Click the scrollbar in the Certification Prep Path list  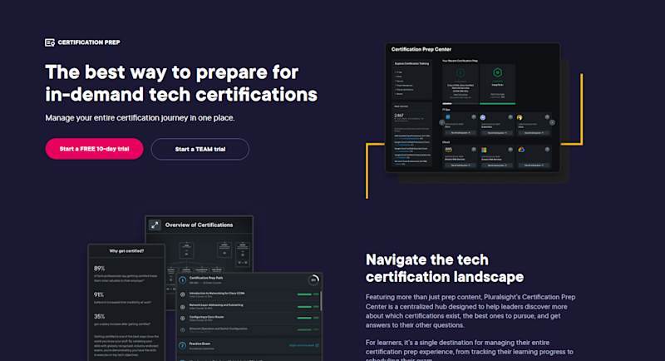[321, 300]
